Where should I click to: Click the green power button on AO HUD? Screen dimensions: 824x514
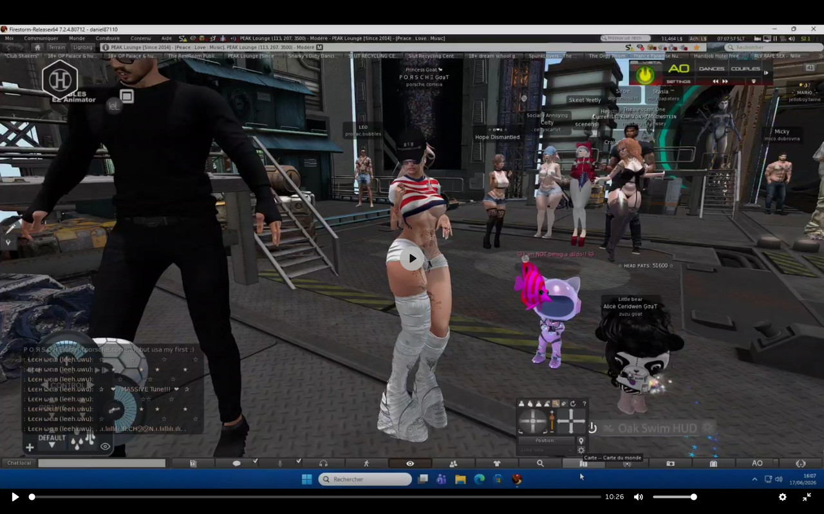[x=645, y=75]
